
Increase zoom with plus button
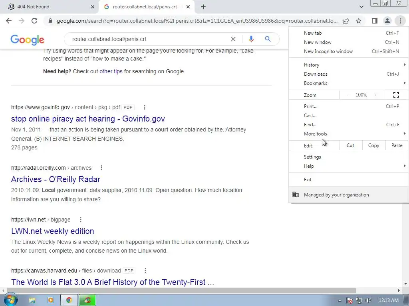click(x=376, y=95)
